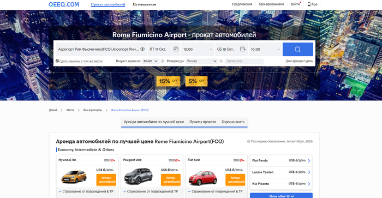Open the pickup date calendar icon
The height and width of the screenshot is (198, 382).
pos(176,49)
